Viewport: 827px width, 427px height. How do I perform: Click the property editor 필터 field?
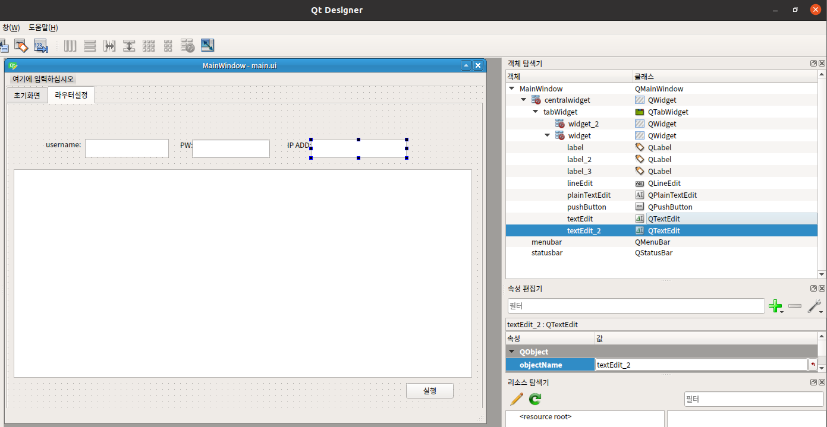636,306
